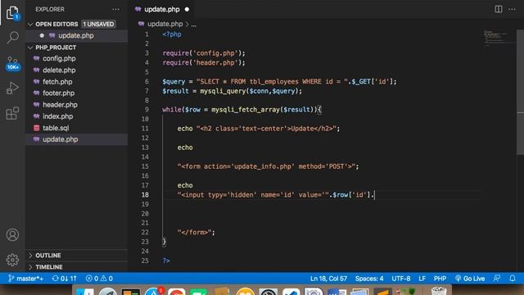Click require('config.php') line
The height and width of the screenshot is (295, 524).
pyautogui.click(x=204, y=53)
